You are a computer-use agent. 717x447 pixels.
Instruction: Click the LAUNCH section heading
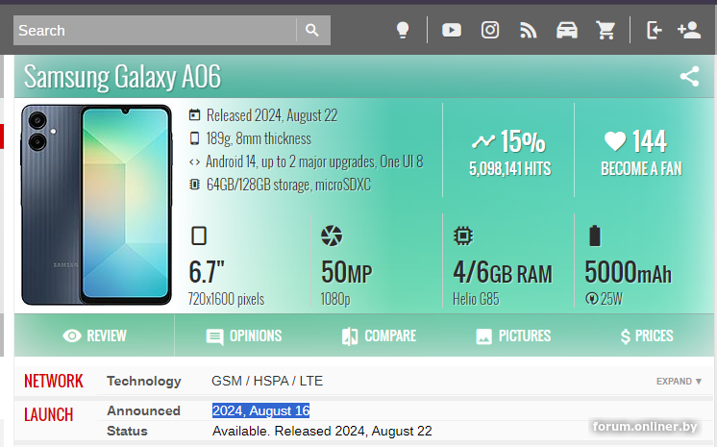click(48, 414)
